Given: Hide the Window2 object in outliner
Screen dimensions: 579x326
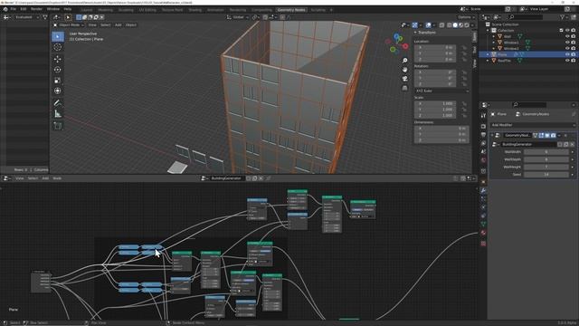Looking at the screenshot, I should point(567,48).
